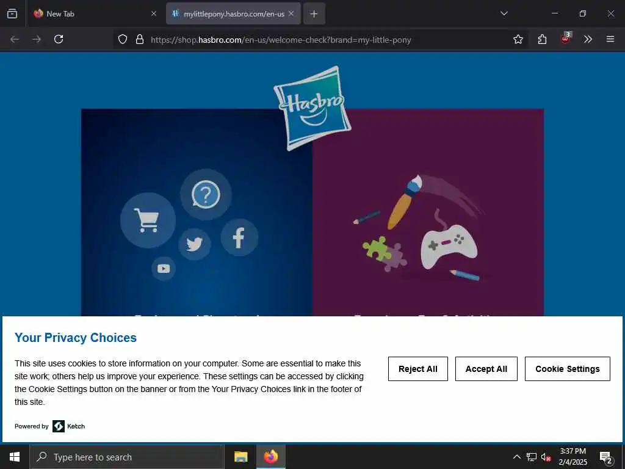Click the puzzle pieces illustration
Image resolution: width=625 pixels, height=469 pixels.
coord(385,254)
